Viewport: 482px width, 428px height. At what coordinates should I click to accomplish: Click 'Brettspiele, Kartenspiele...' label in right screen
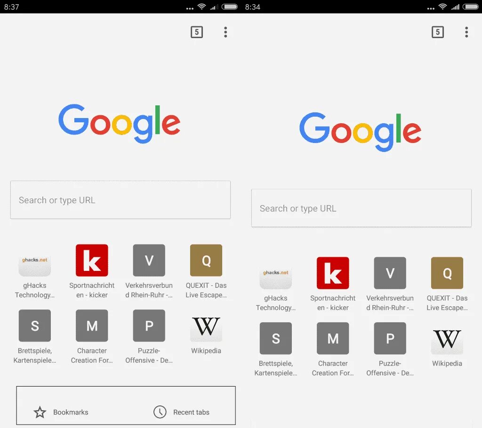pyautogui.click(x=276, y=368)
